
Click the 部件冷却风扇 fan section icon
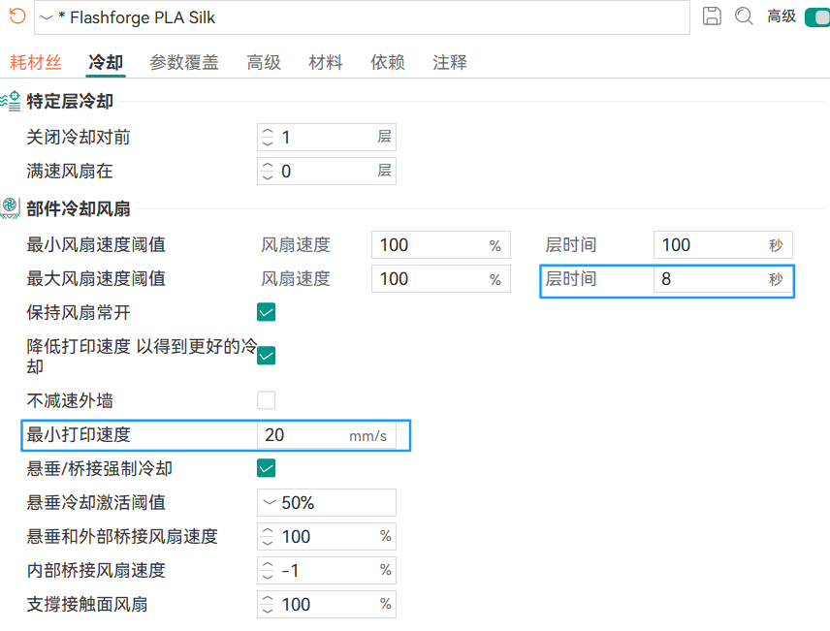[x=10, y=208]
